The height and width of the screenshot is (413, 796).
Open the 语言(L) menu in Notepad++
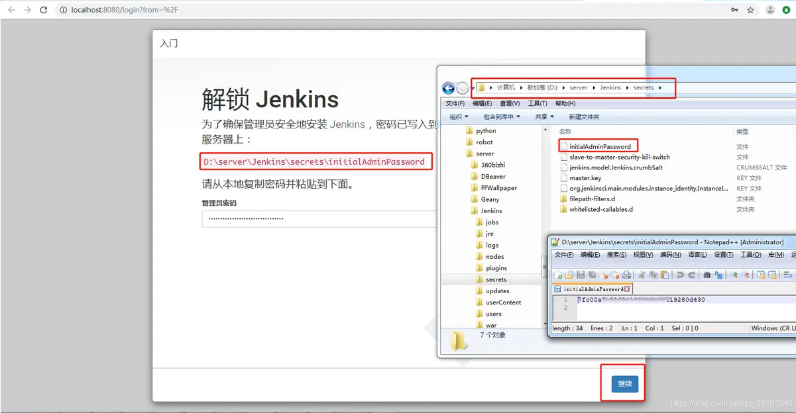[x=697, y=255]
